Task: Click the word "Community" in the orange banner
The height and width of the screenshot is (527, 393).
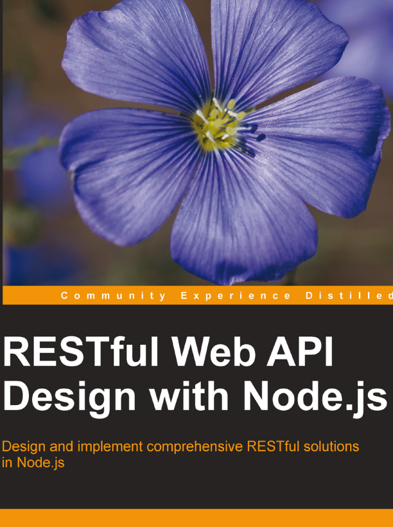Action: pyautogui.click(x=114, y=296)
